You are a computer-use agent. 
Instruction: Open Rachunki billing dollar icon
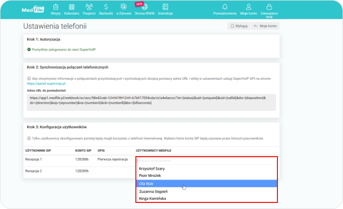(106, 8)
